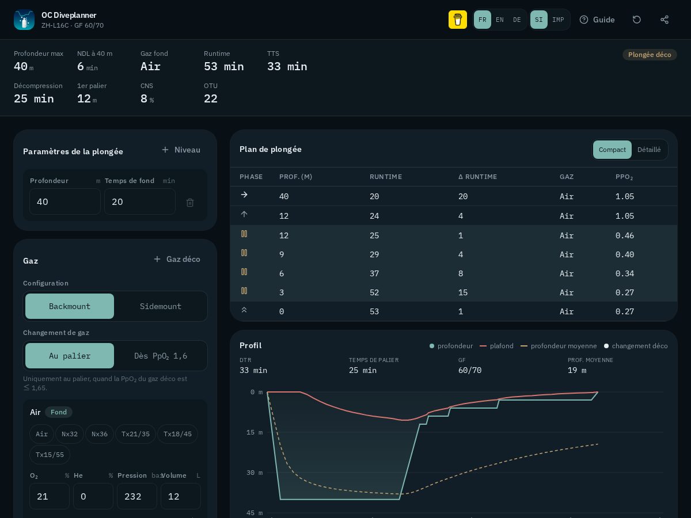Choose Au palier gas change option

pyautogui.click(x=70, y=356)
